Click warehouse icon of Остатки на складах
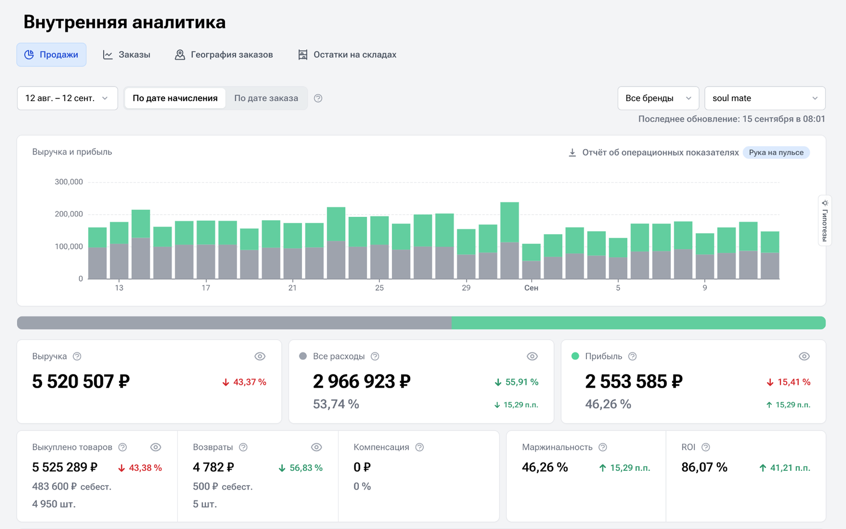846x529 pixels. 303,55
